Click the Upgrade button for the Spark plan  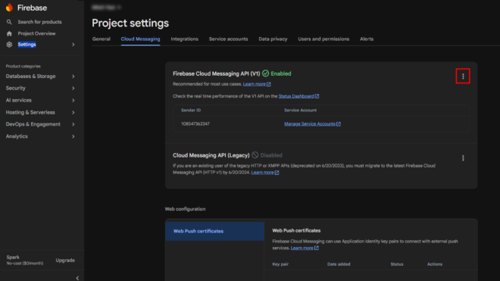click(x=65, y=261)
